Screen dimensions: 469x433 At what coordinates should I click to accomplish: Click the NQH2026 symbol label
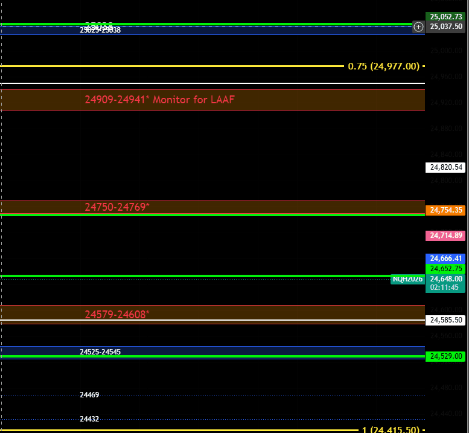(x=407, y=280)
